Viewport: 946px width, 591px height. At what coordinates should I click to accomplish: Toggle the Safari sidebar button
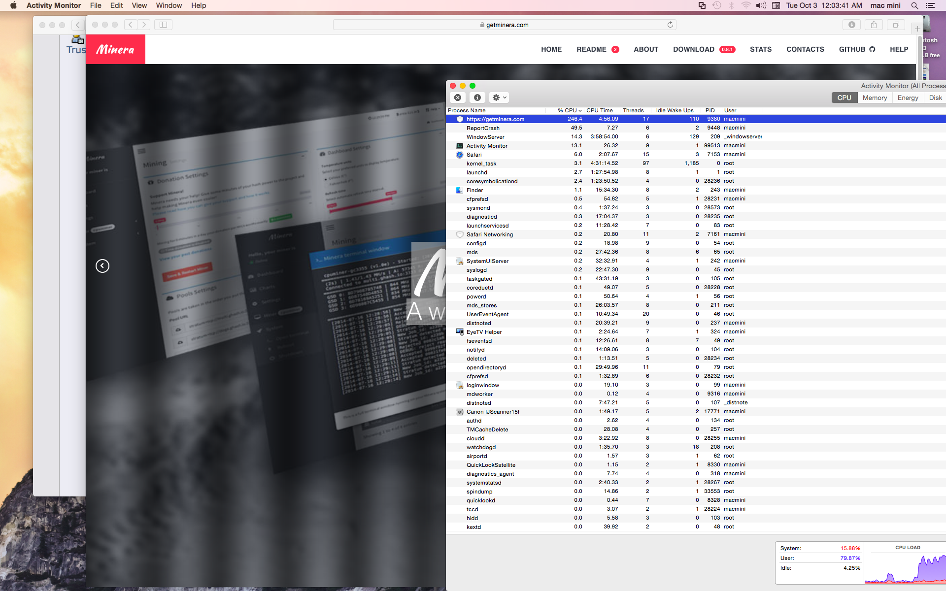tap(163, 25)
